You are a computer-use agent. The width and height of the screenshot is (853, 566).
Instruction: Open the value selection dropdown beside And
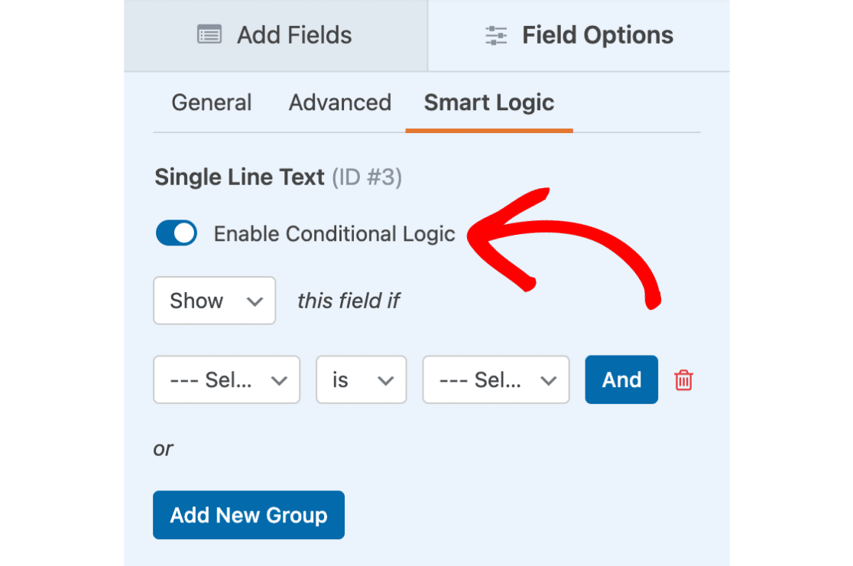coord(495,379)
